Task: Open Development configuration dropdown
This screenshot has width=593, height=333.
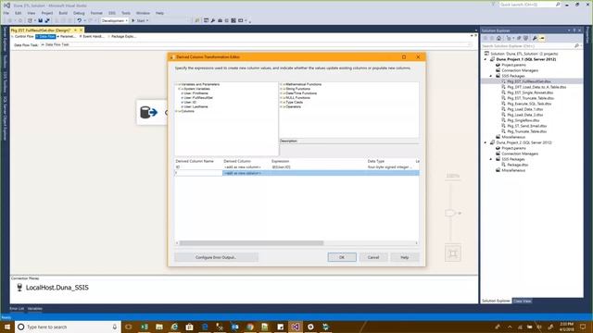Action: pos(114,20)
